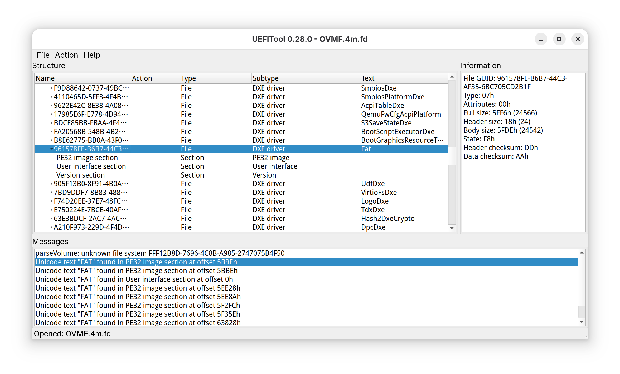Viewport: 620px width, 374px height.
Task: Close the UEFITool window
Action: coord(578,39)
